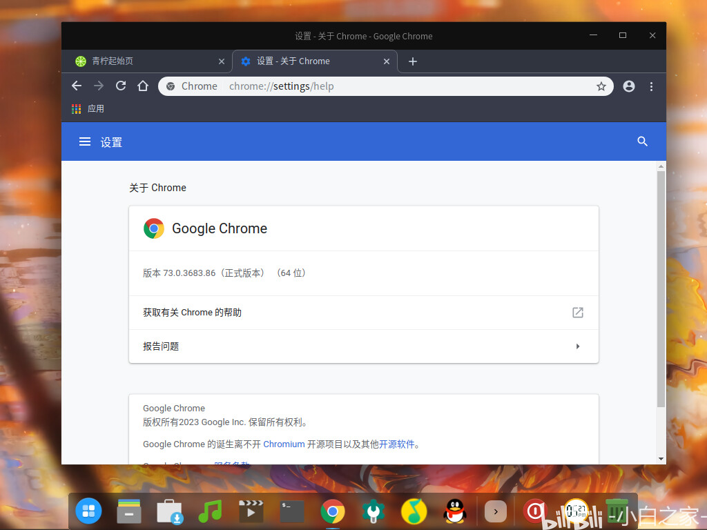Expand the dock tray arrow

495,511
